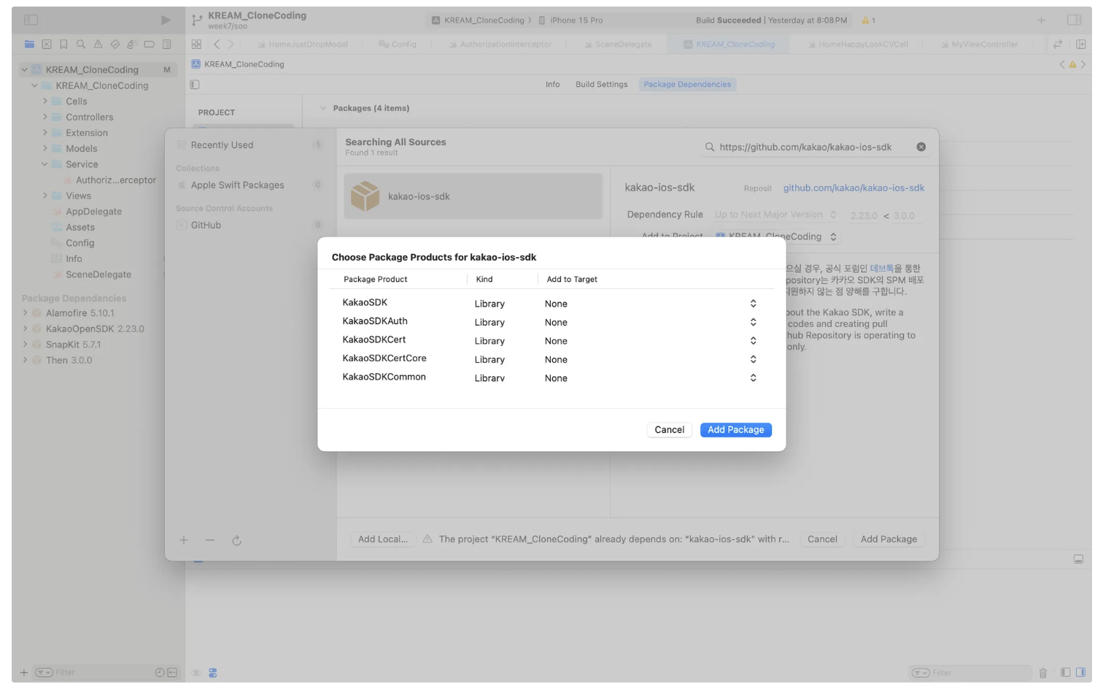
Task: Click Add Package in the search sheet
Action: (x=889, y=539)
